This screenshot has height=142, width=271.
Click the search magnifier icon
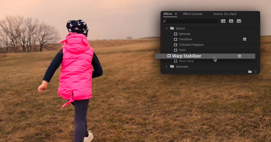pyautogui.click(x=164, y=21)
